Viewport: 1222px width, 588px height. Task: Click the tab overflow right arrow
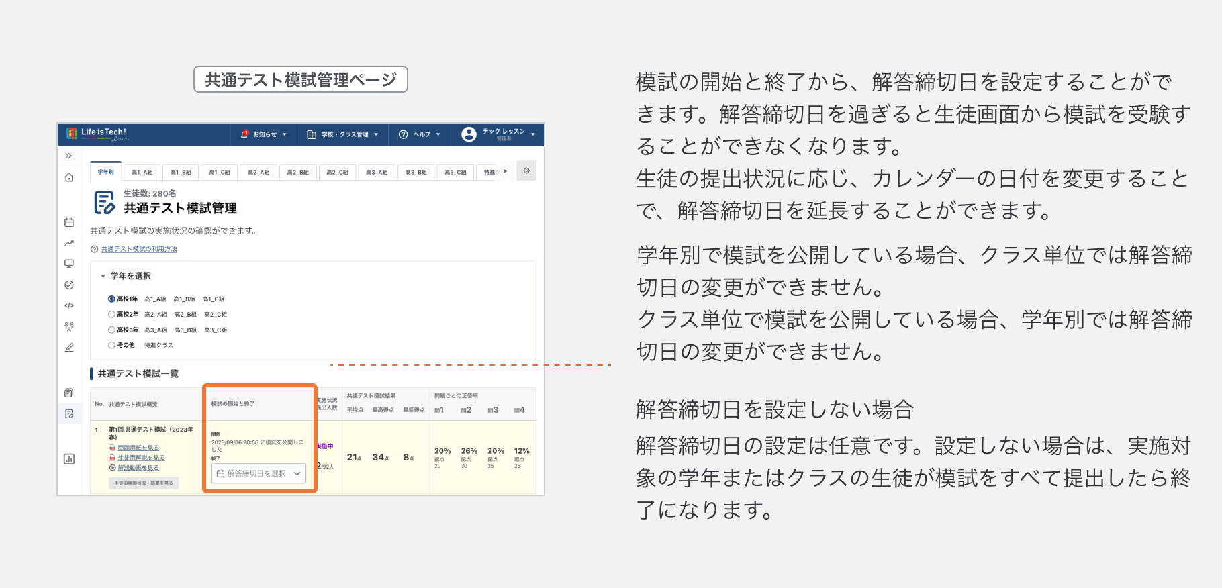coord(505,171)
